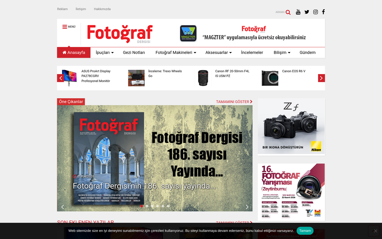Image resolution: width=382 pixels, height=239 pixels.
Task: Open the Nikon Zf advertisement banner
Action: pyautogui.click(x=291, y=127)
